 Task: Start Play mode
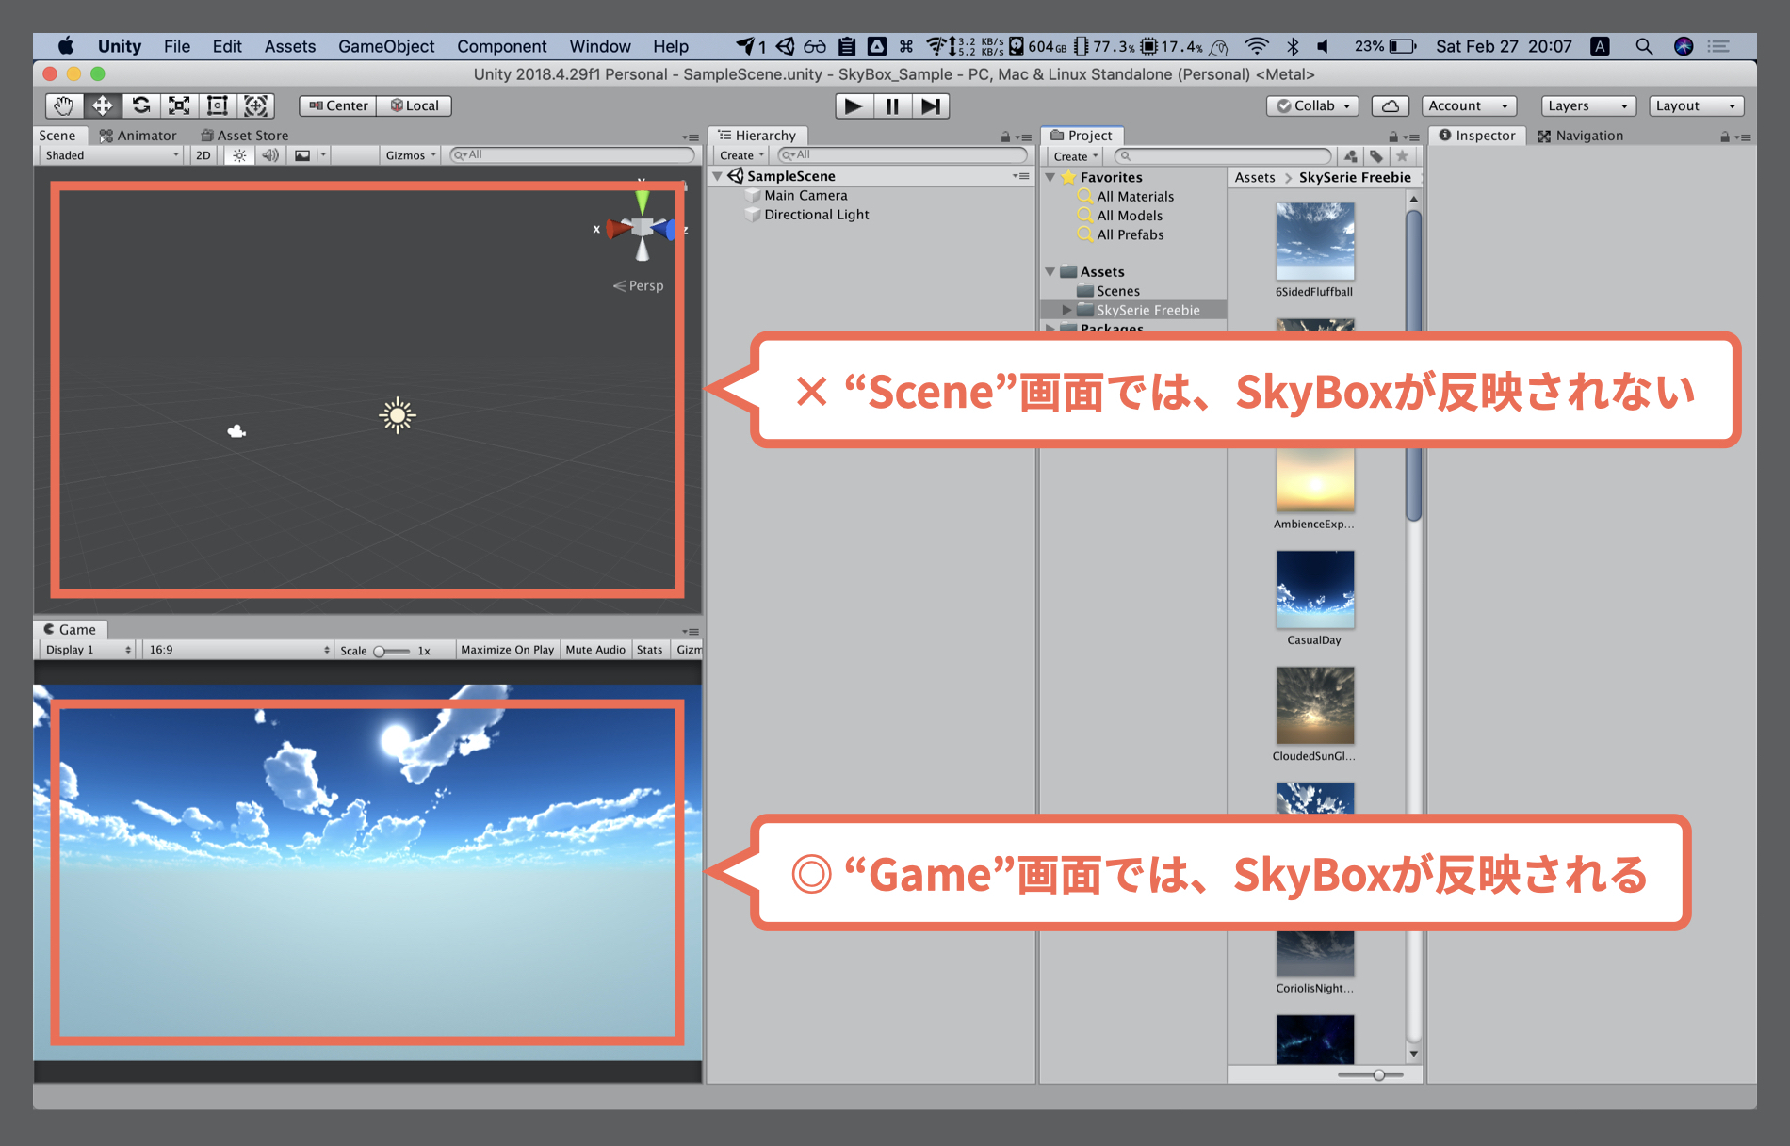tap(854, 105)
